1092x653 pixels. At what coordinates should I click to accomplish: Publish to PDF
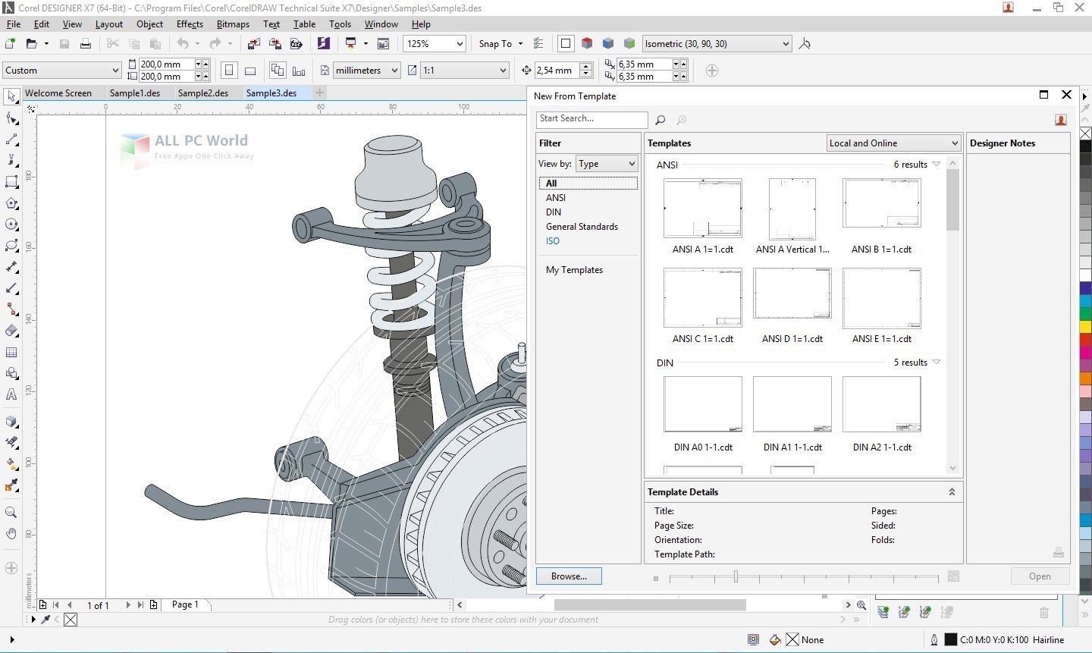pos(297,44)
